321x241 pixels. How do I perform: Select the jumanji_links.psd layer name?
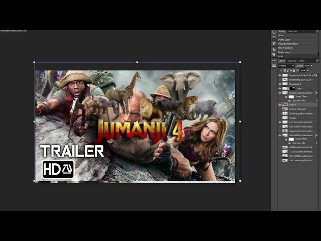pos(297,109)
